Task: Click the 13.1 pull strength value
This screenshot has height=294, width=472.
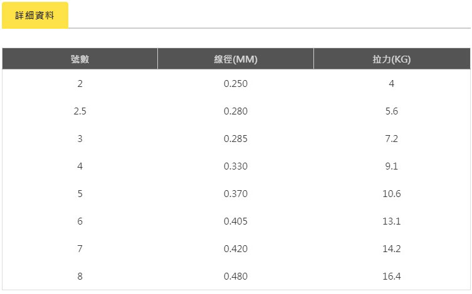Action: [392, 221]
